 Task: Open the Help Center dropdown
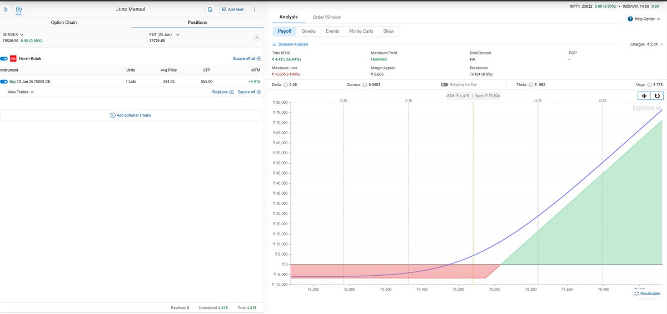645,19
